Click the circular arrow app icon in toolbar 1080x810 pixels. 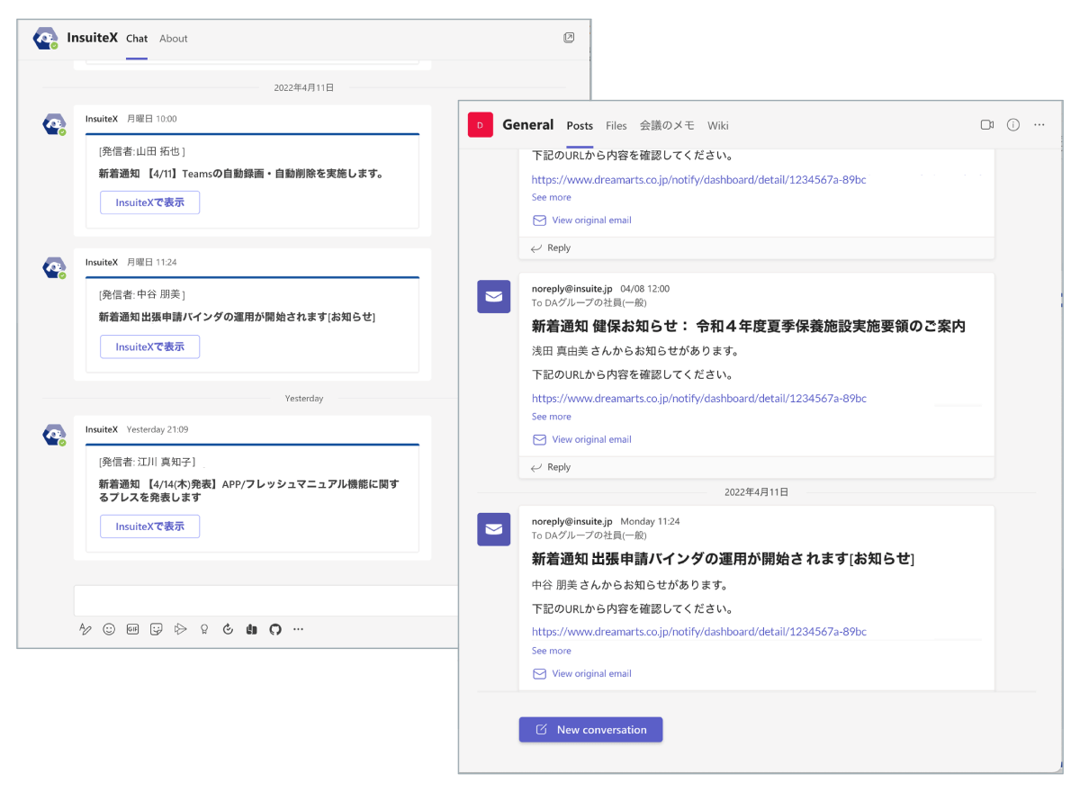pyautogui.click(x=228, y=629)
